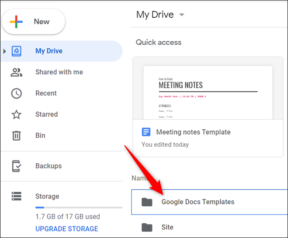Click the Recent clock icon

pyautogui.click(x=16, y=94)
